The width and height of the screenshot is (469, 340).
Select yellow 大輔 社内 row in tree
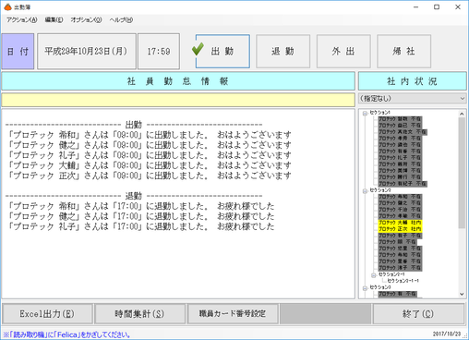pos(400,223)
